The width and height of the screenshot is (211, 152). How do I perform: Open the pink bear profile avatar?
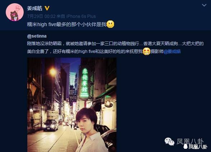click(x=15, y=12)
